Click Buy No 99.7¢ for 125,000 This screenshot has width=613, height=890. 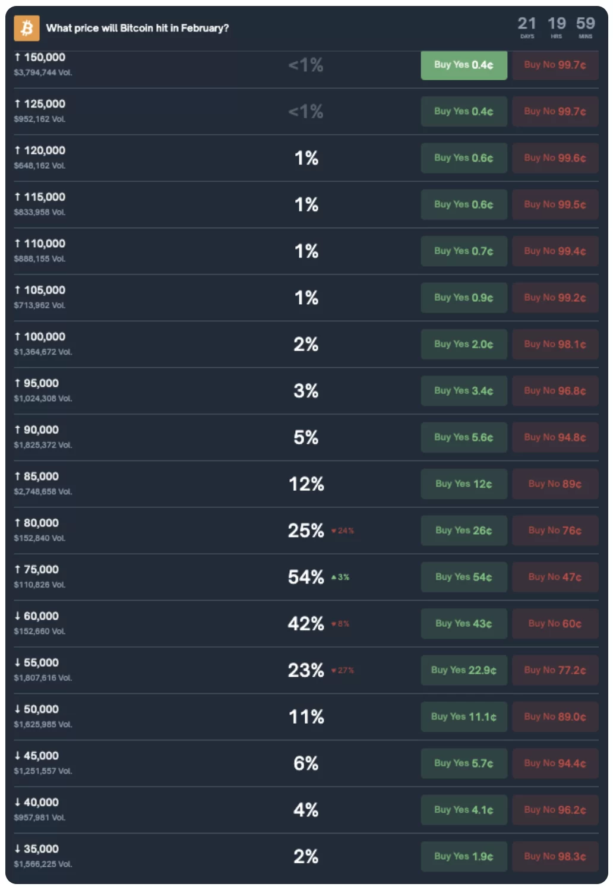click(555, 111)
